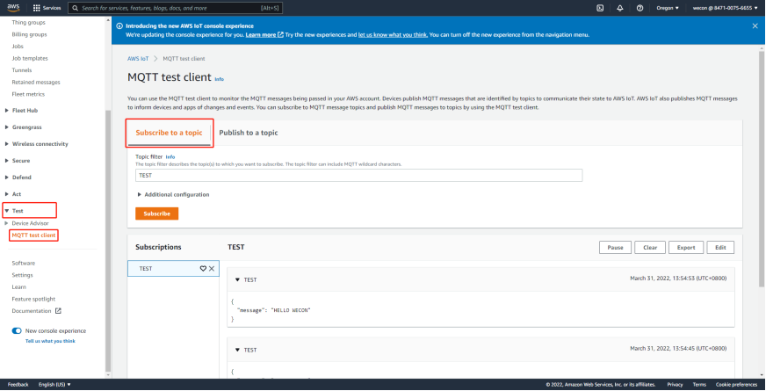
Task: Open the English (US) language selector
Action: (54, 384)
